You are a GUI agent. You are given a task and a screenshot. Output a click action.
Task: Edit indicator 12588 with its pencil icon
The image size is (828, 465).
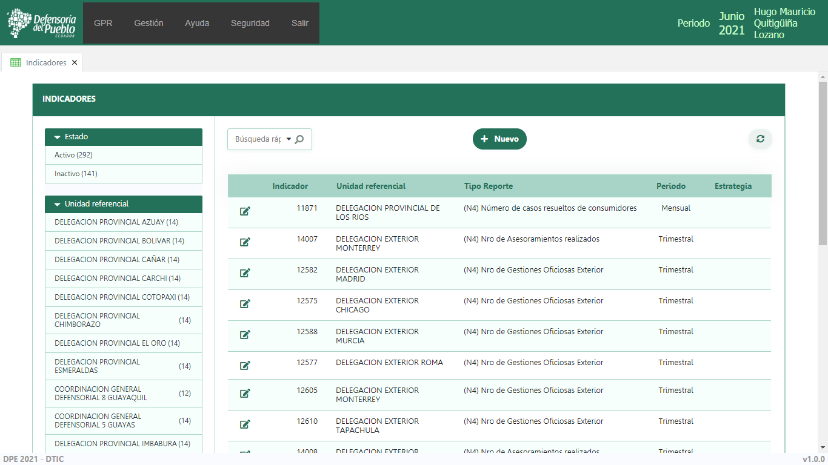[x=245, y=335]
